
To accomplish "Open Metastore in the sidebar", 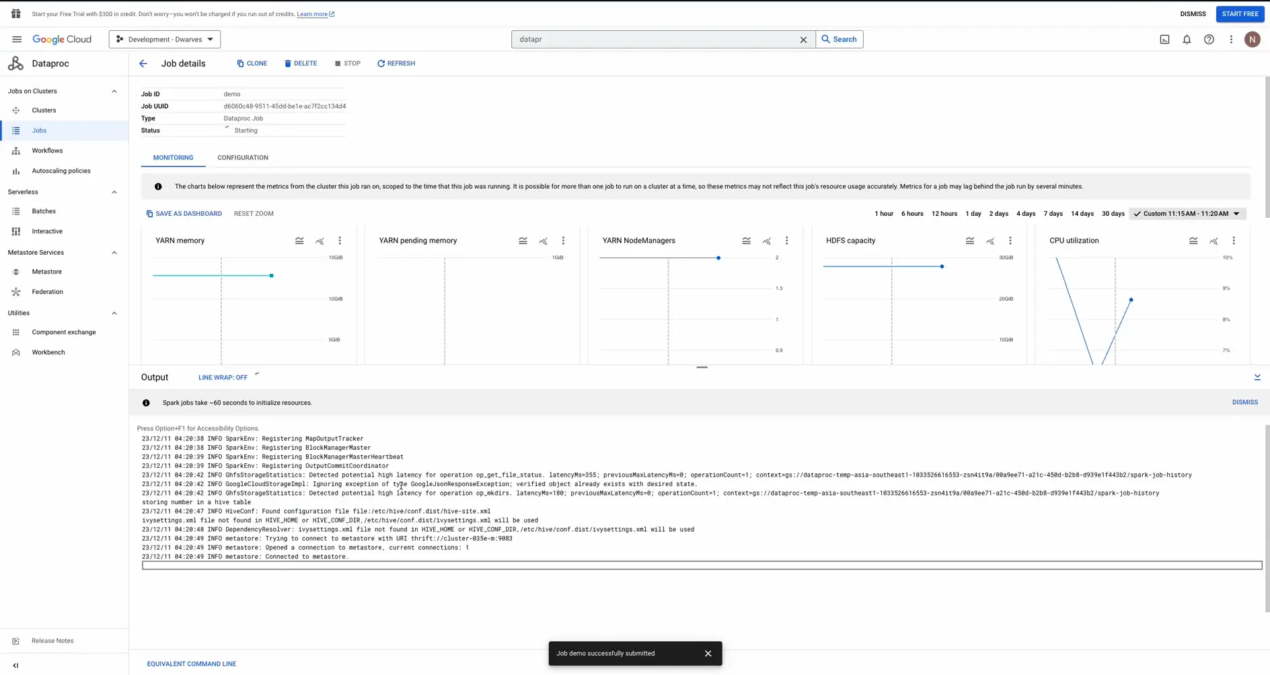I will 64,272.
